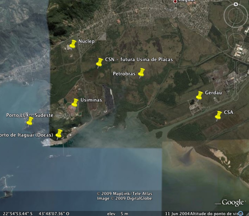The image size is (249, 216).
Task: Reset north using the compass N button
Action: click(x=235, y=4)
